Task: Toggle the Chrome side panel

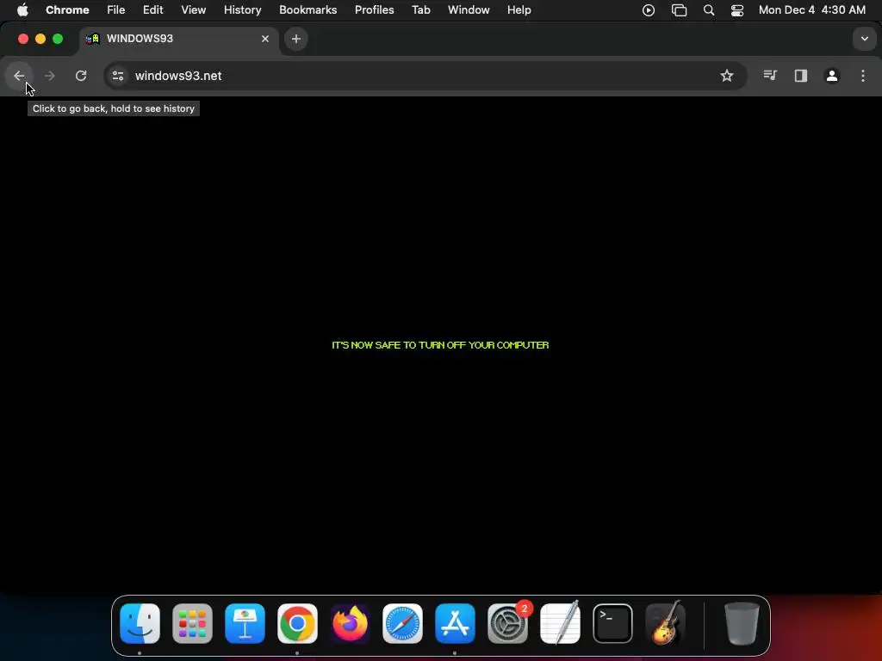Action: [x=800, y=76]
